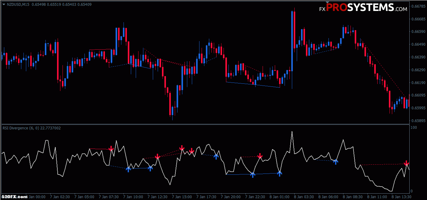
Task: Click the RSI scale value 100
Action: [414, 128]
